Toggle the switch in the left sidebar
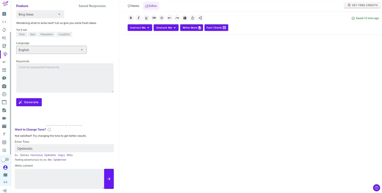The width and height of the screenshot is (382, 193). pyautogui.click(x=5, y=159)
